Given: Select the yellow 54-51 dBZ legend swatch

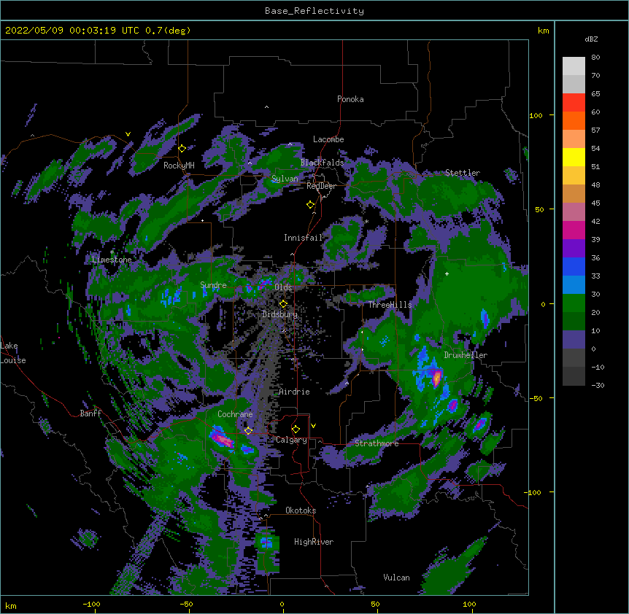Looking at the screenshot, I should tap(574, 157).
